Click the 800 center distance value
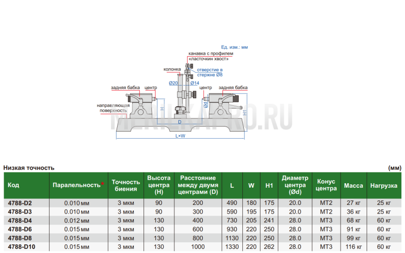This screenshot has height=253, width=405. tap(198, 238)
